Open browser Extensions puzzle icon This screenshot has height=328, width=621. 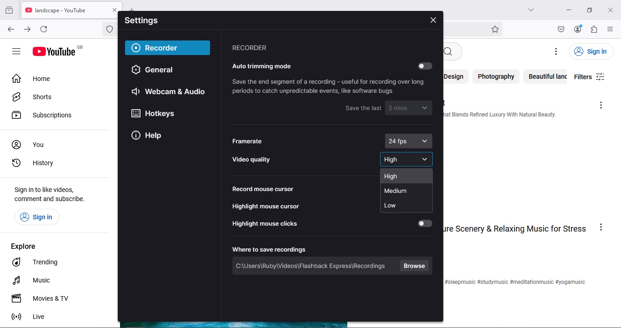coord(594,29)
